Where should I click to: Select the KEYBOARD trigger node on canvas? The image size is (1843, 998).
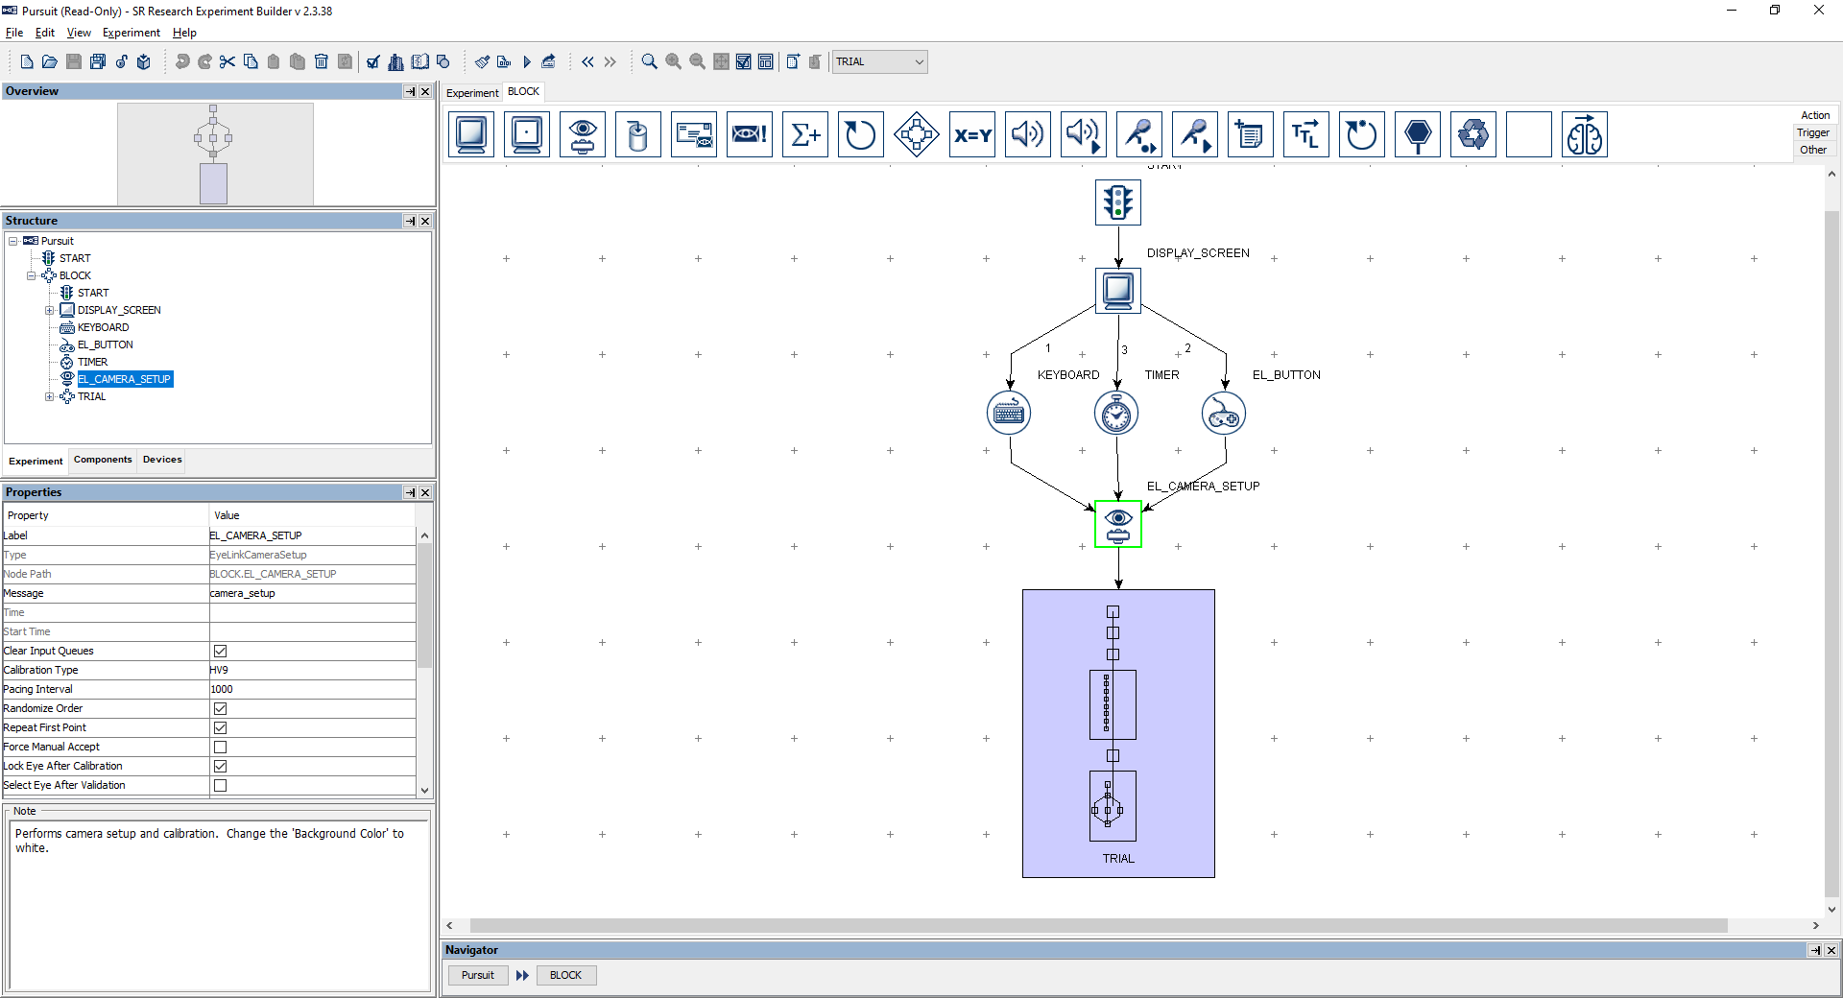click(1009, 413)
